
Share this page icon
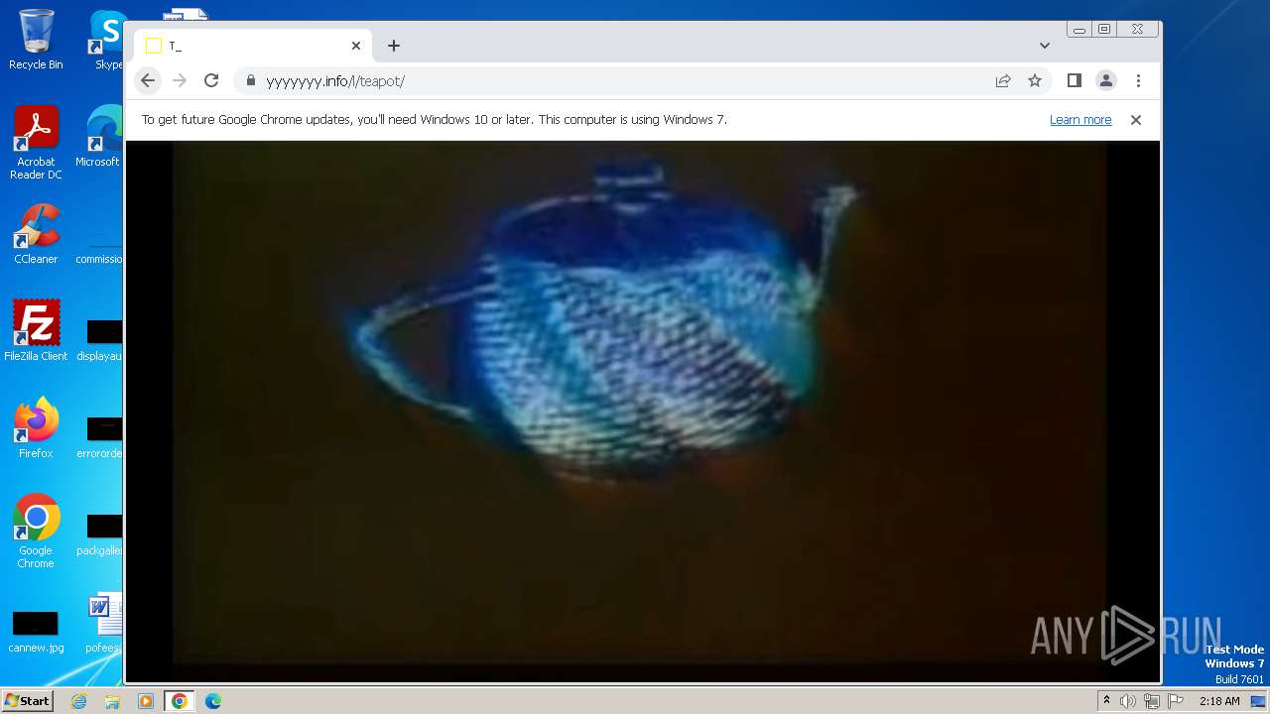pos(1003,80)
